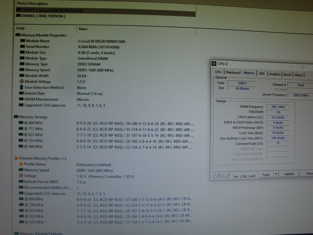The height and width of the screenshot is (235, 313).
Task: Click the @ 444 MHz timing icon
Action: [21, 146]
